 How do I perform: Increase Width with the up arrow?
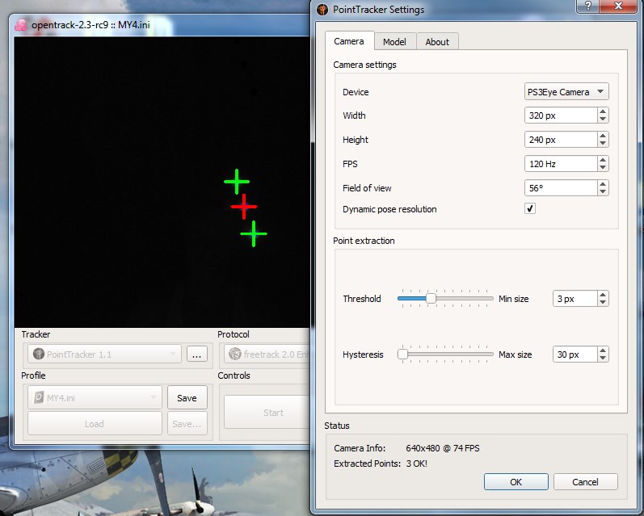tap(603, 112)
